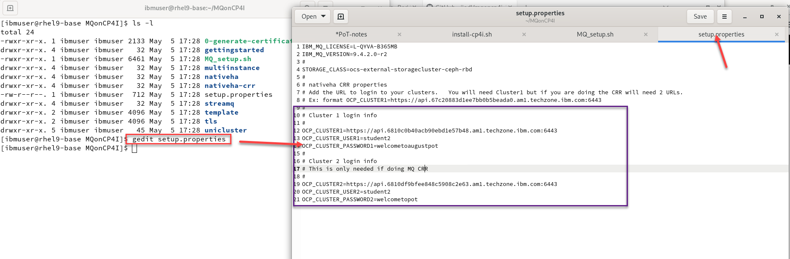
Task: Open the gedit hamburger menu
Action: 724,17
